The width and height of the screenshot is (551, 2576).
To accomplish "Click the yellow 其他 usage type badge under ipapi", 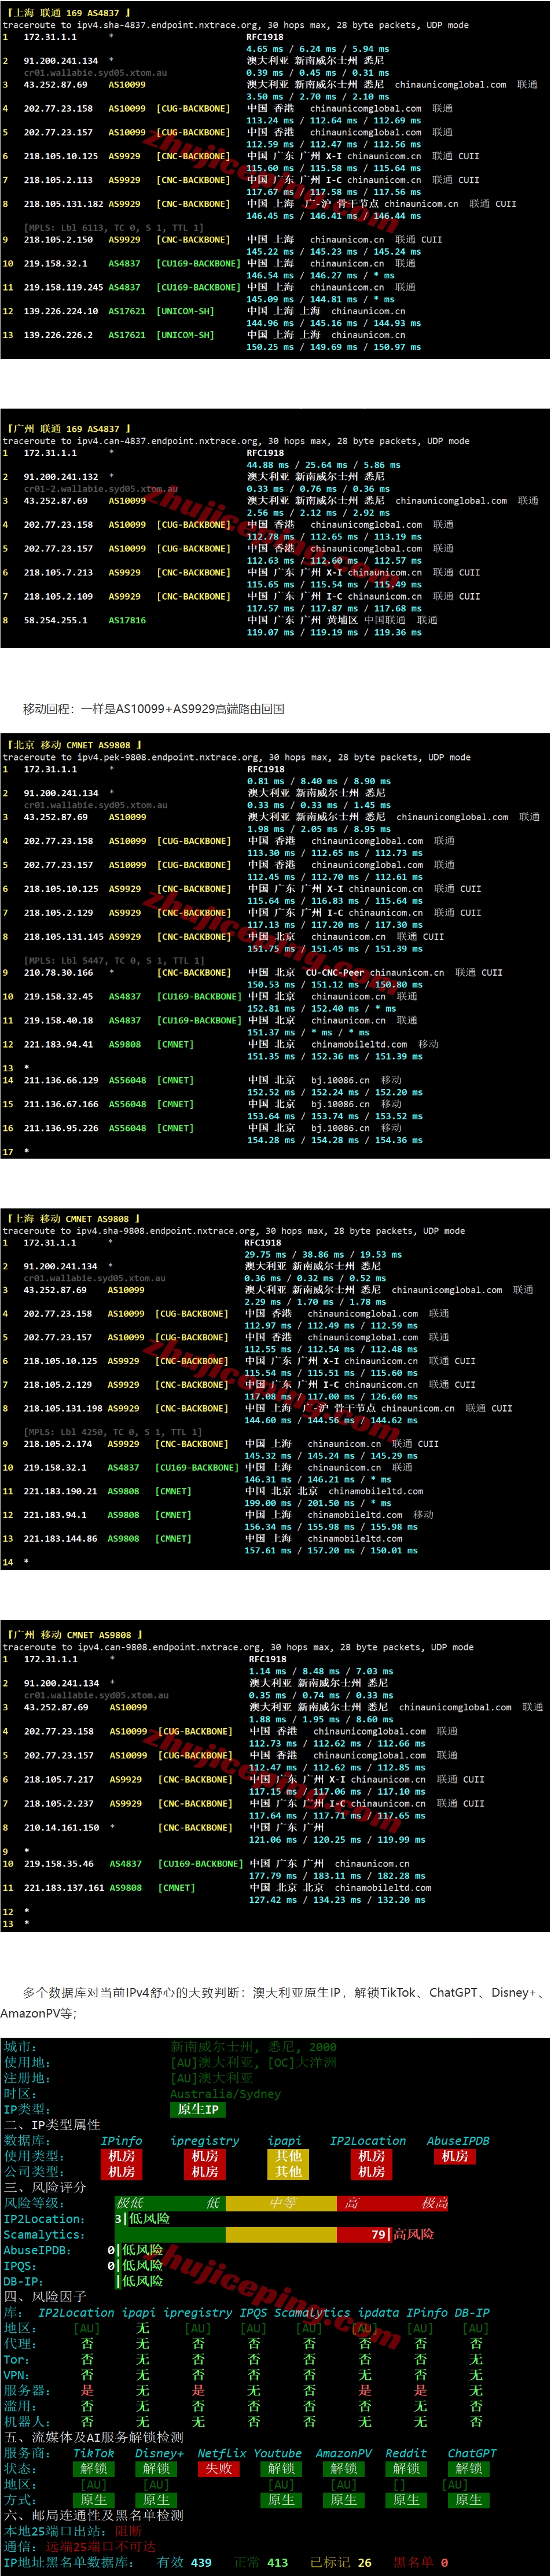I will (288, 2156).
